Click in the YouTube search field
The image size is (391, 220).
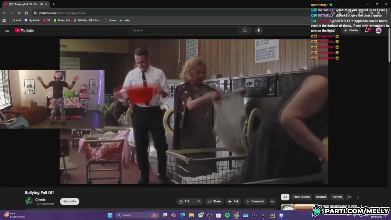(184, 30)
